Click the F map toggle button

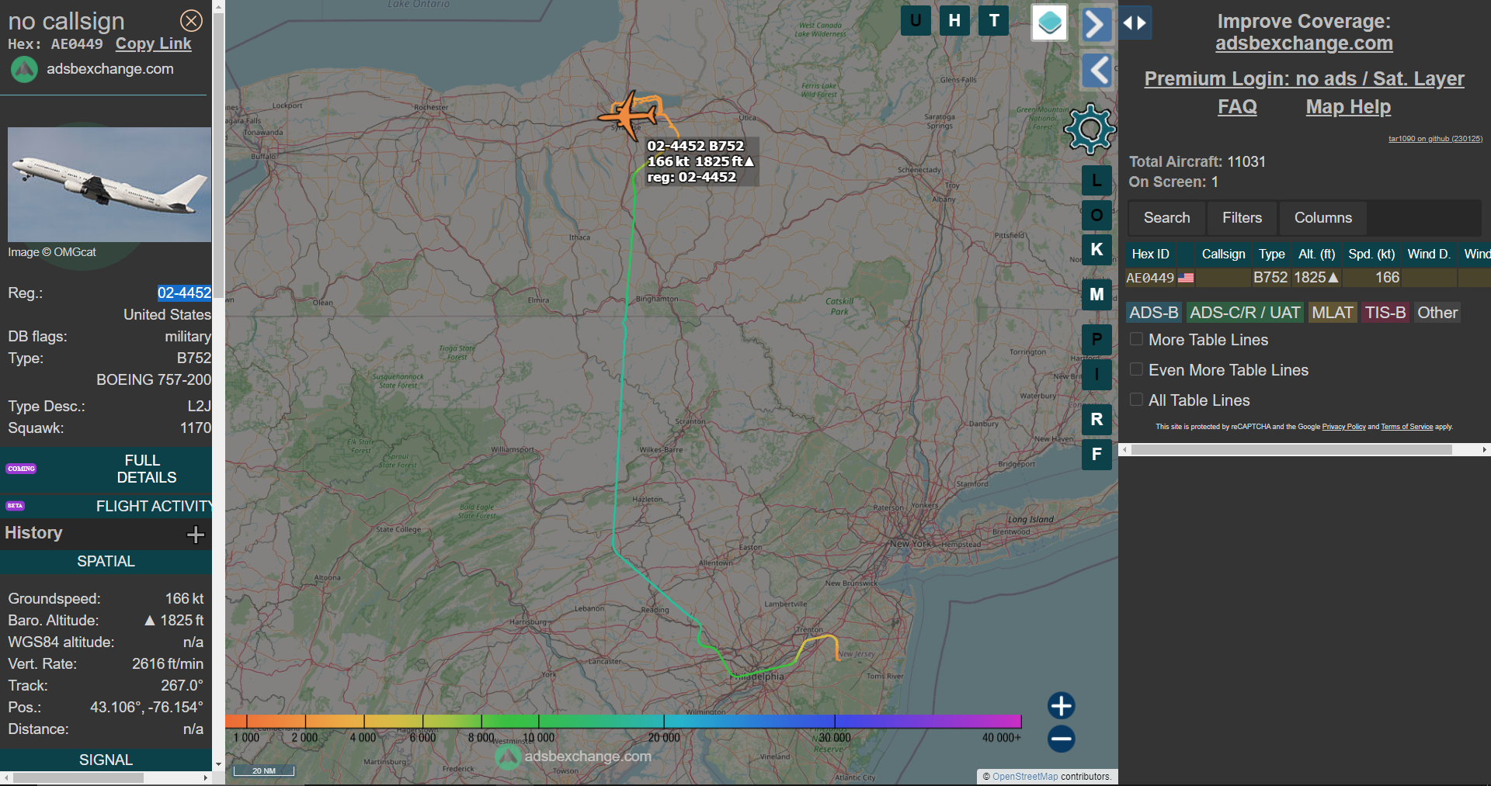click(1097, 454)
